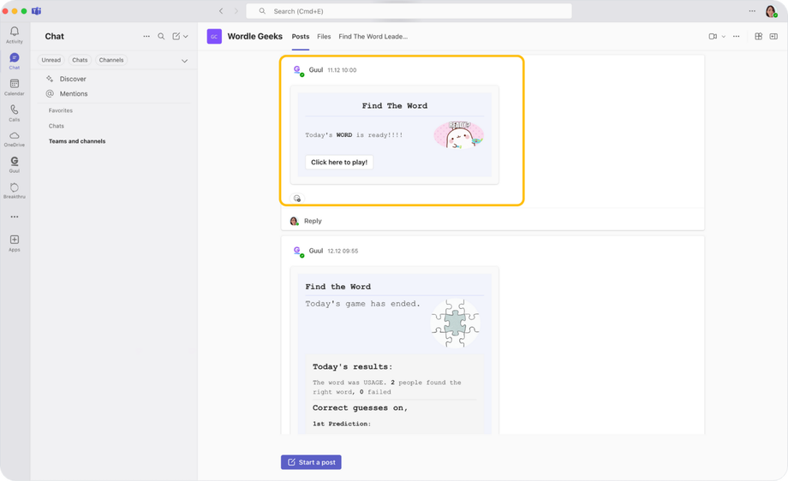Open the Breakthru app icon
Screen dimensions: 788x481
tap(14, 190)
